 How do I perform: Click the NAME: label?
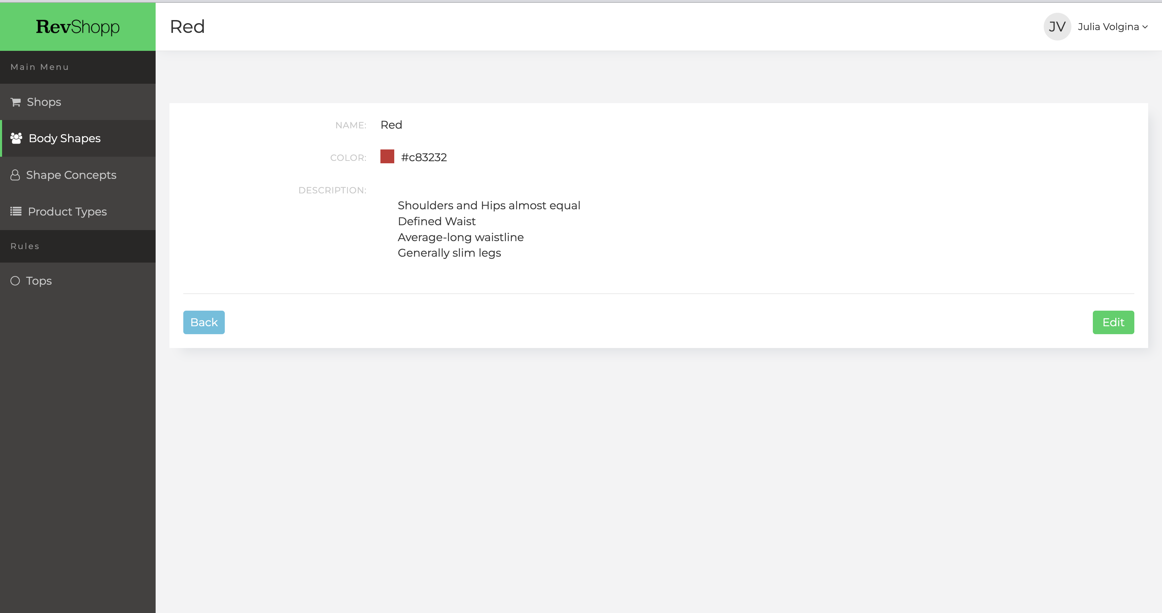[350, 125]
